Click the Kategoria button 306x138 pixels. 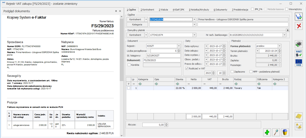[137, 24]
